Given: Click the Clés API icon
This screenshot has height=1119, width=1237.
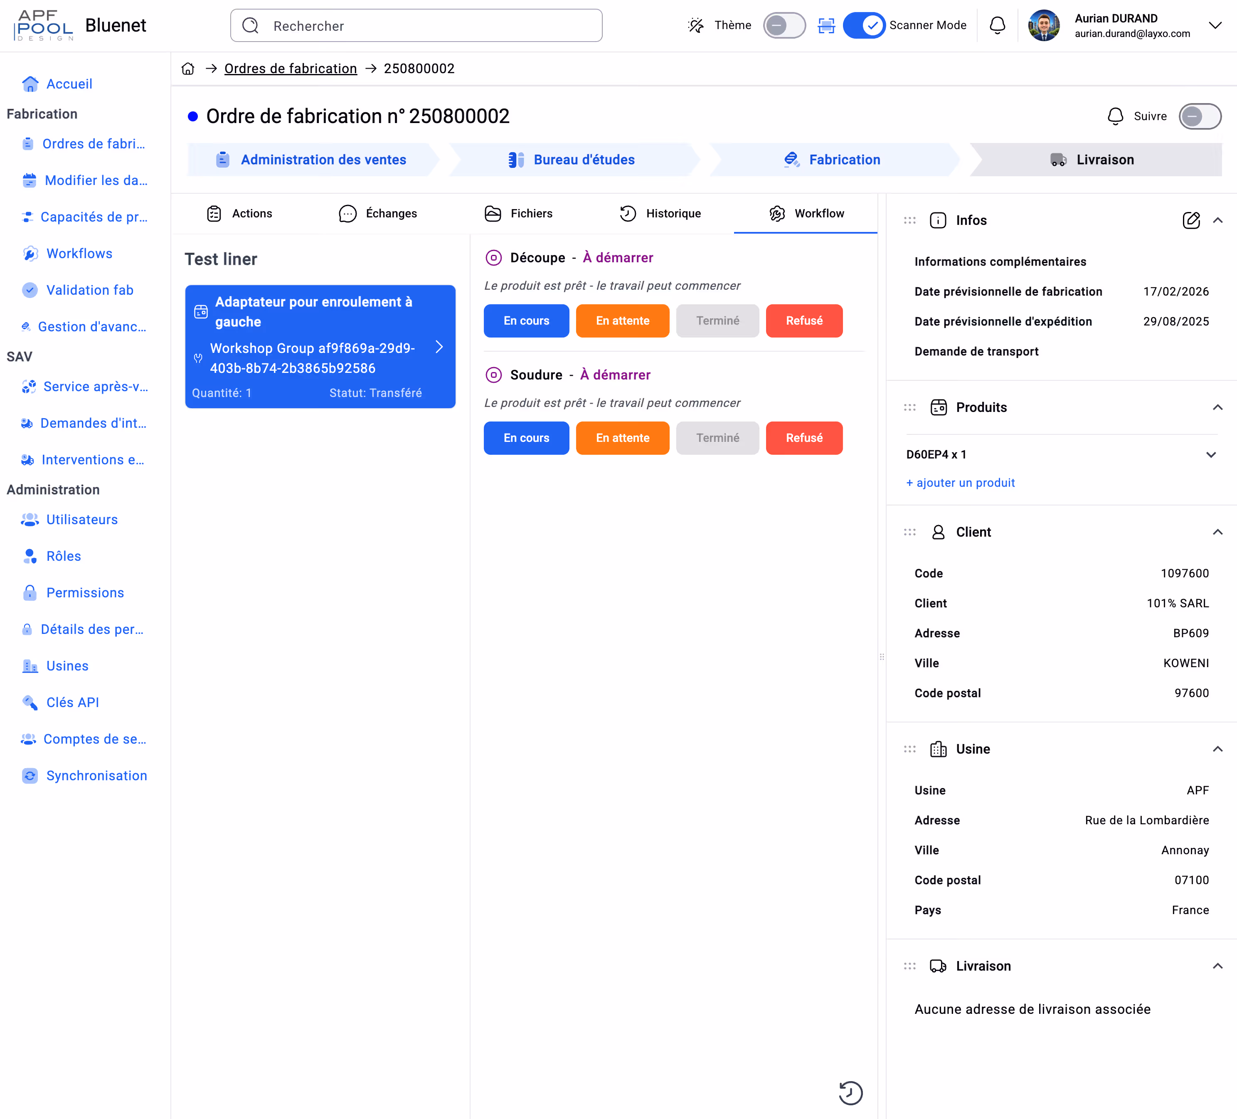Looking at the screenshot, I should (30, 702).
